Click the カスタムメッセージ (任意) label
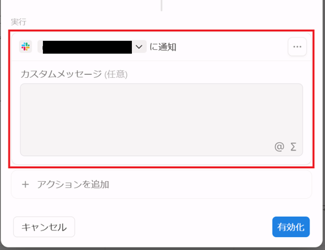 pos(74,74)
